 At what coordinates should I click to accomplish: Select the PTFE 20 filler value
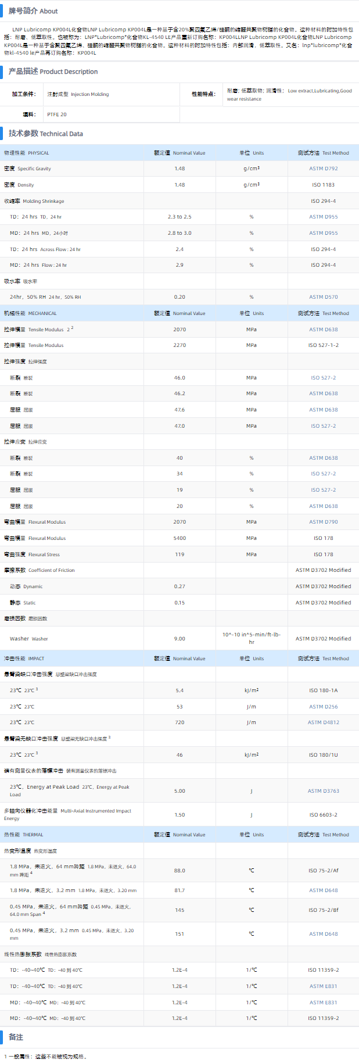[57, 114]
